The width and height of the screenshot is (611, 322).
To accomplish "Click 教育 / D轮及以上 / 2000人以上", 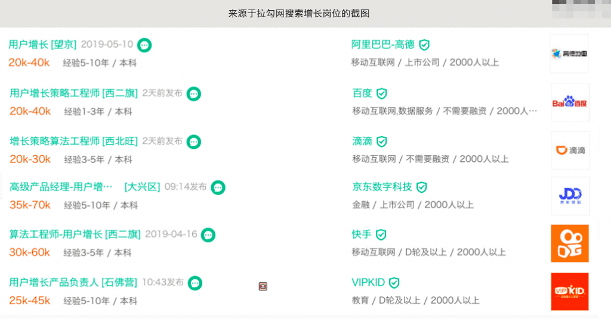I will tap(416, 301).
